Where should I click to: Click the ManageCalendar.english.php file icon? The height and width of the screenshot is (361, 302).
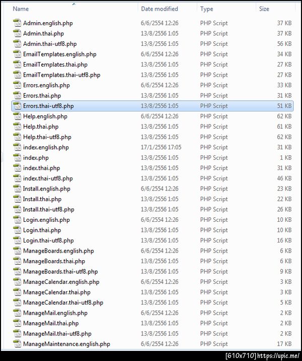pyautogui.click(x=17, y=282)
